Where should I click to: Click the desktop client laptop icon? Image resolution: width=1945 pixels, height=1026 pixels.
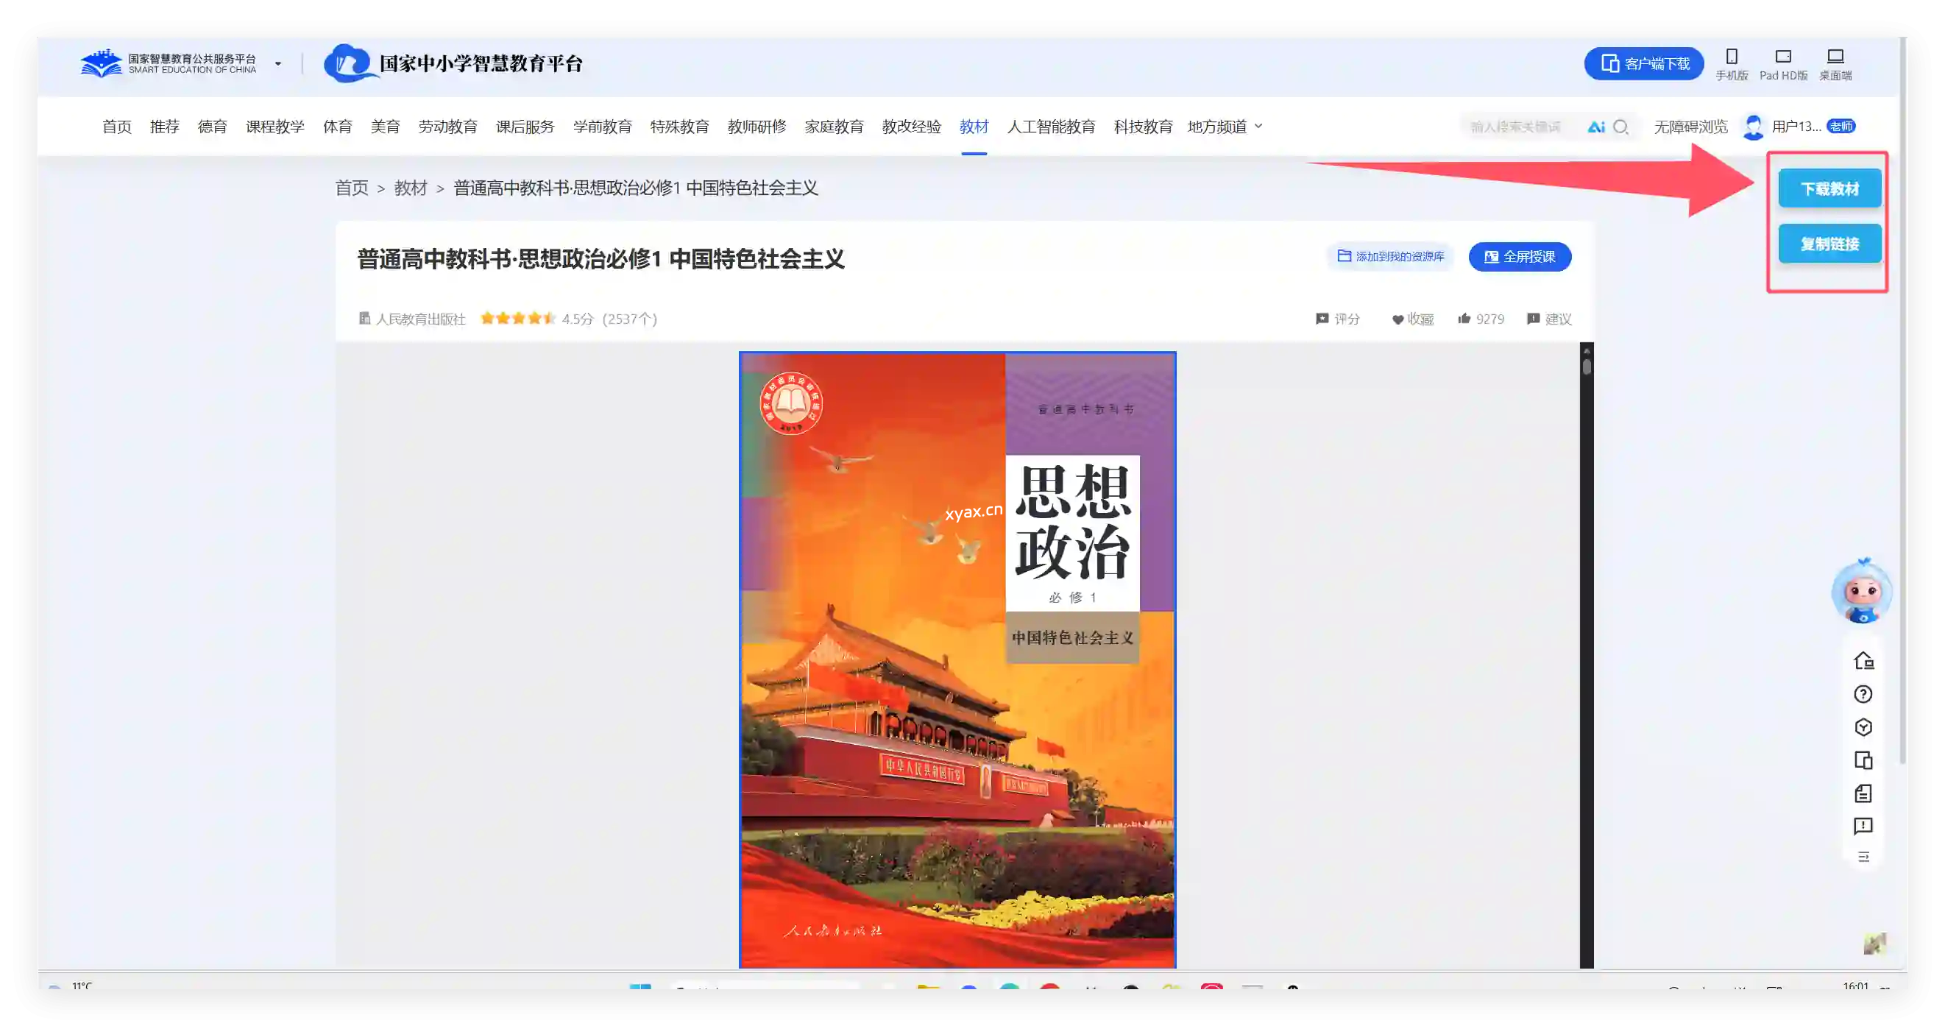click(x=1835, y=57)
